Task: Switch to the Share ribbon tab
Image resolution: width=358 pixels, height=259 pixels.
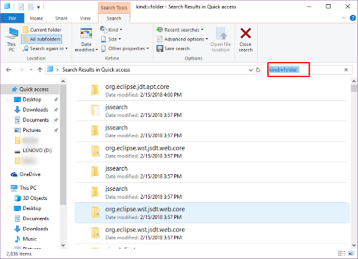Action: pos(61,18)
